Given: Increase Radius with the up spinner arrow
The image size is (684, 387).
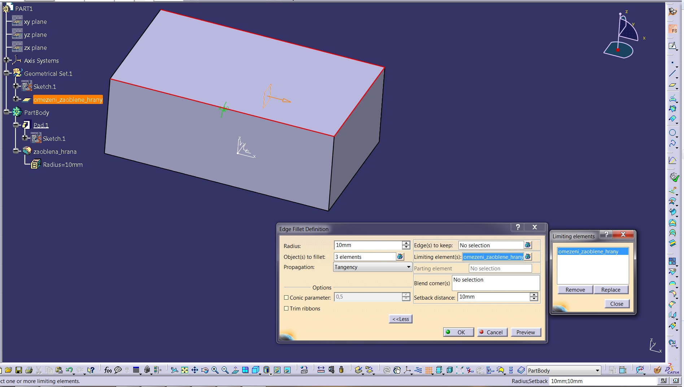Looking at the screenshot, I should click(x=406, y=243).
